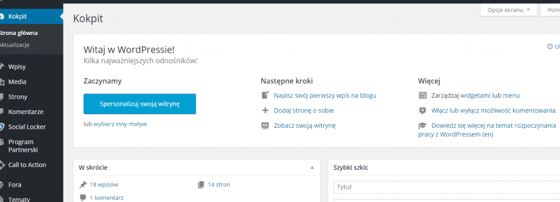
Task: Click the graduation cap icon beside Dowiedz się więcej
Action: tap(423, 126)
